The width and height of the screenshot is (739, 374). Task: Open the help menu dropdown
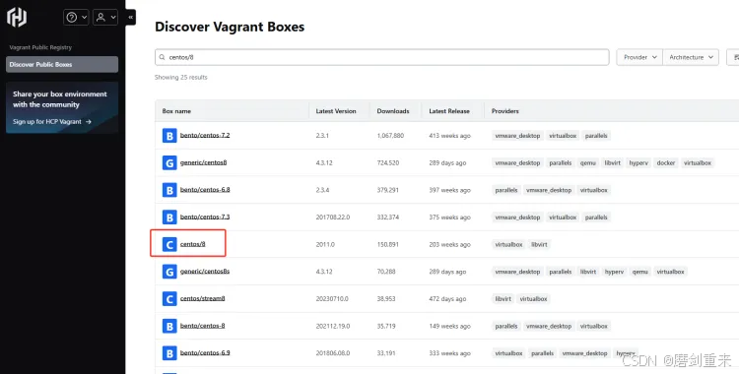click(76, 18)
